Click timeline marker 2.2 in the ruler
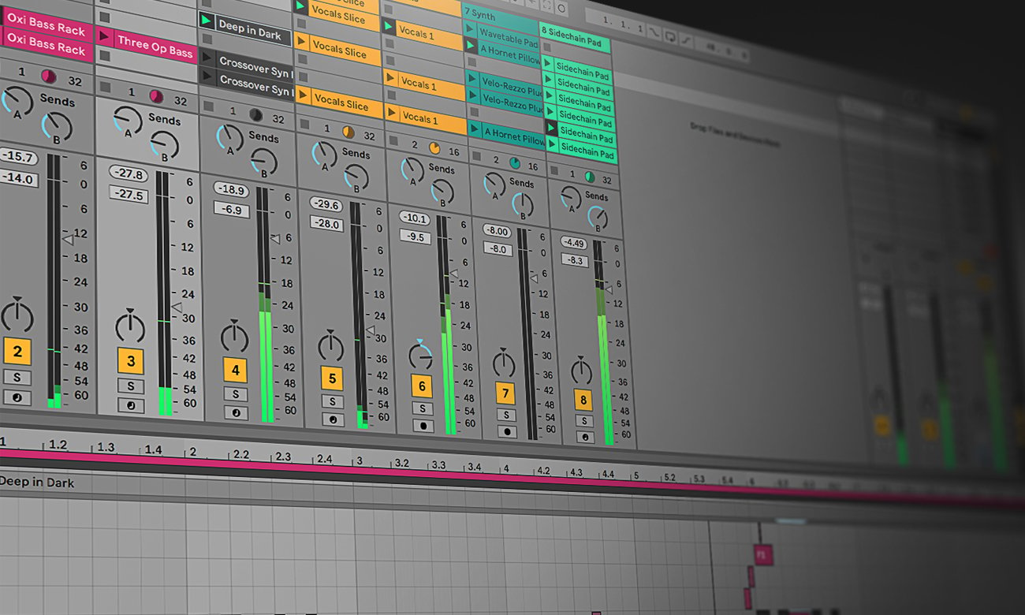 (x=242, y=455)
